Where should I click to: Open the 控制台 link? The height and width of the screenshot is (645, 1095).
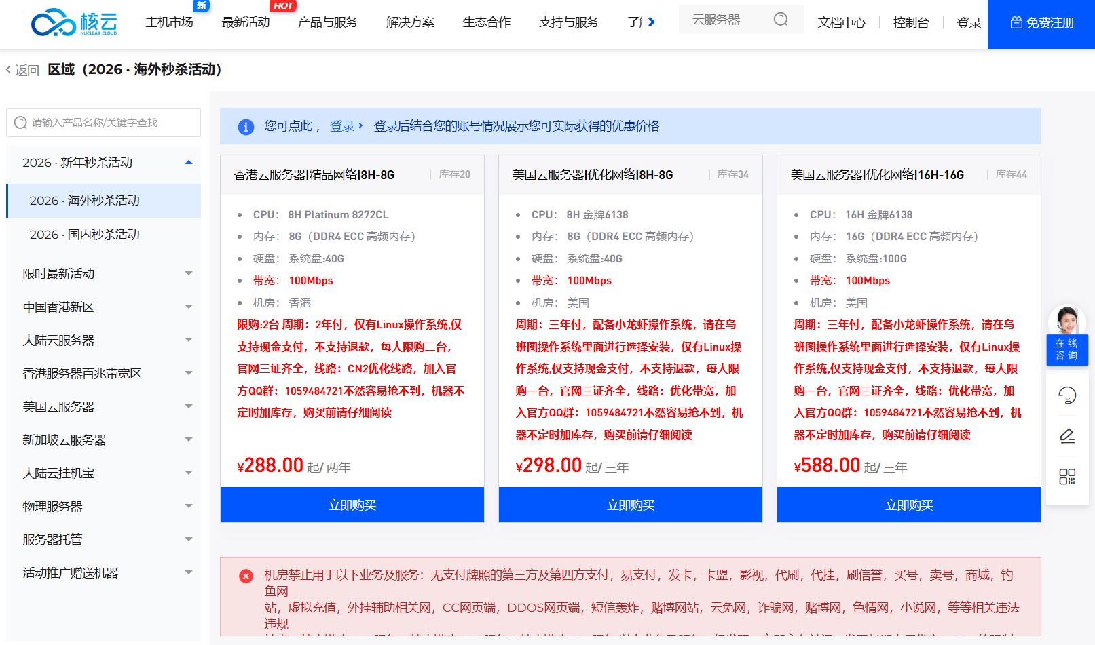[x=911, y=23]
